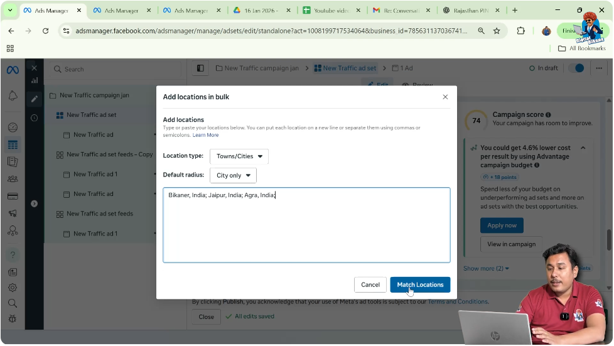
Task: Open the three-dot more options menu
Action: coord(599,68)
